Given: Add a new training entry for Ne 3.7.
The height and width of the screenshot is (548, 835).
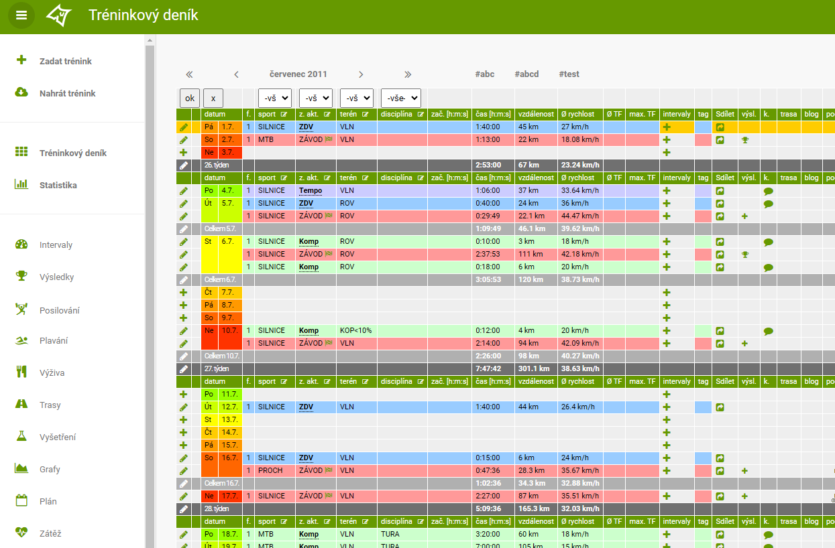Looking at the screenshot, I should point(184,153).
